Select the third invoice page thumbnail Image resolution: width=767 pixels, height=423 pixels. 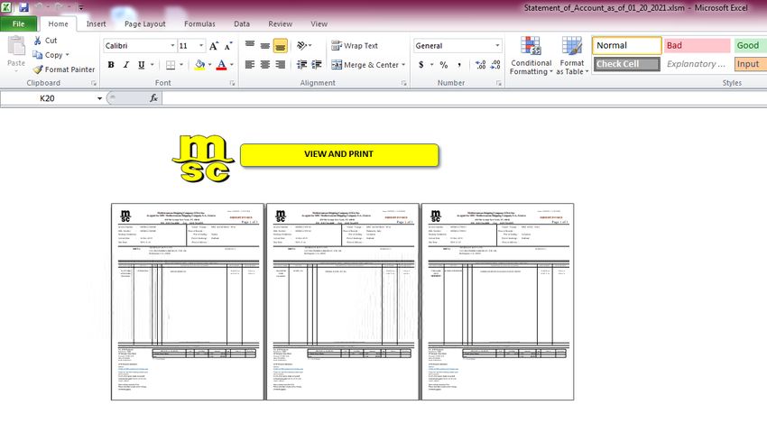click(497, 302)
